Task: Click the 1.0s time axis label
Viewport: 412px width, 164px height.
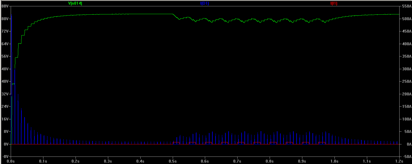Action: [x=334, y=161]
